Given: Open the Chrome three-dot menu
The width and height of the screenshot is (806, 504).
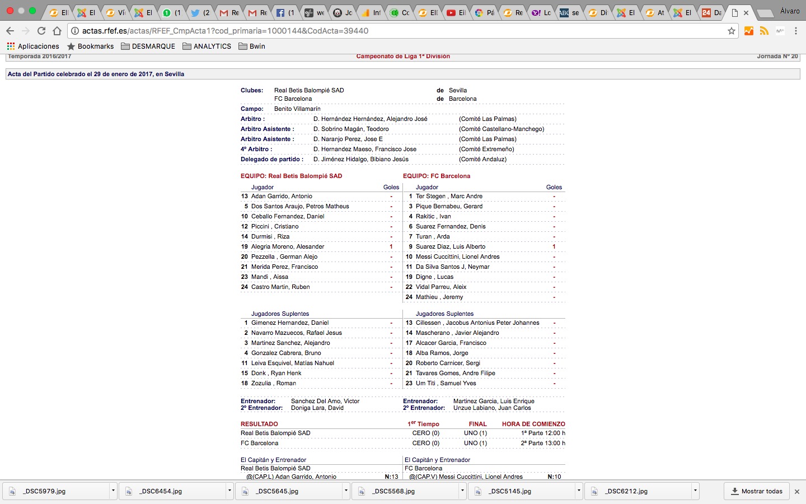Looking at the screenshot, I should point(796,31).
